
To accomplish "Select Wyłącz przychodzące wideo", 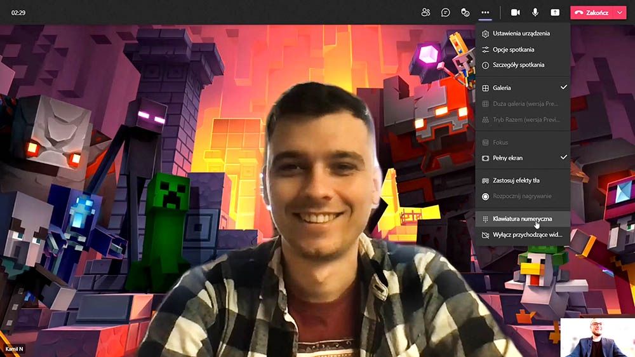I will (523, 234).
